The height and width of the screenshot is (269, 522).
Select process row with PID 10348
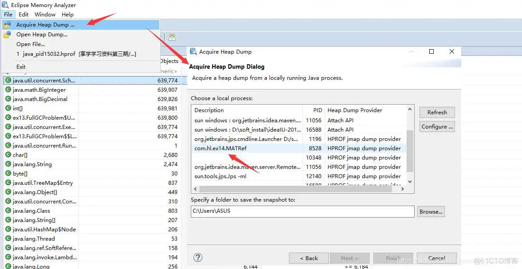coord(299,158)
